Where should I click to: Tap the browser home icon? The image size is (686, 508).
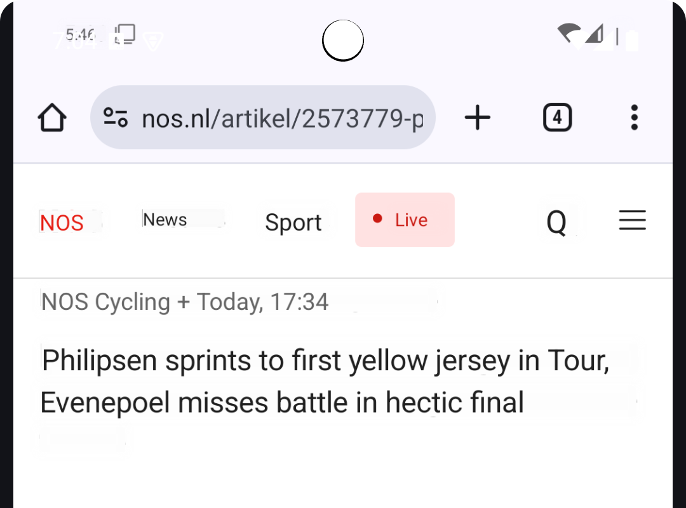tap(52, 118)
